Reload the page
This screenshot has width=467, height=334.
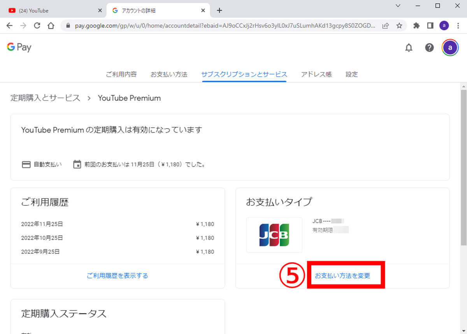37,26
